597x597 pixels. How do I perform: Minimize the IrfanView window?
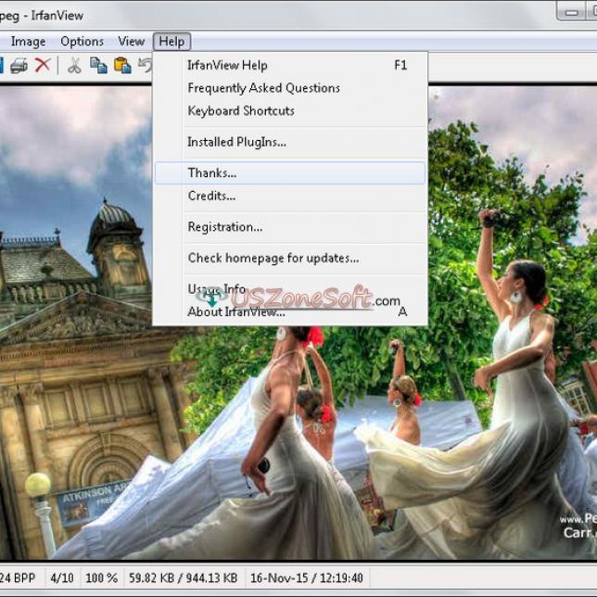click(x=572, y=11)
